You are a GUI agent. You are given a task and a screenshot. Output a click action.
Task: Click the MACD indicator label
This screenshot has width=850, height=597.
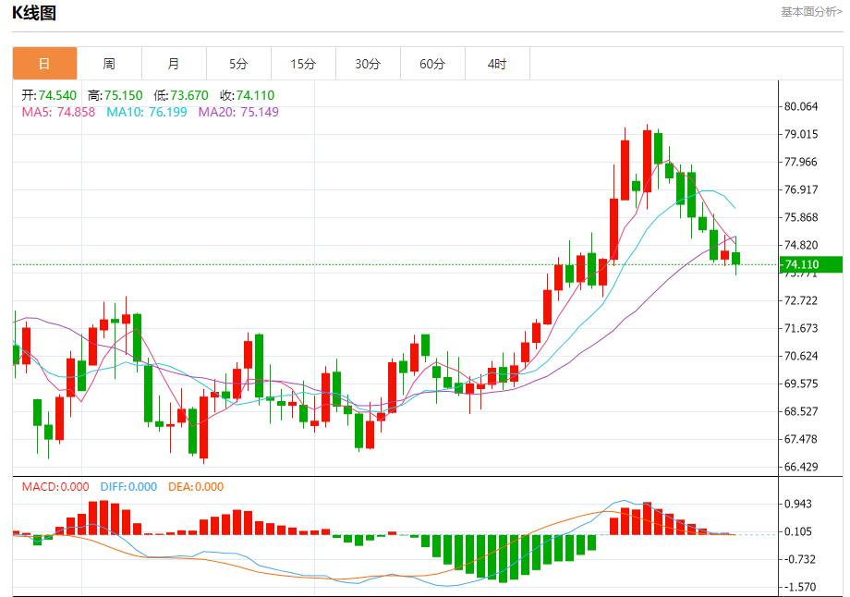tap(55, 487)
